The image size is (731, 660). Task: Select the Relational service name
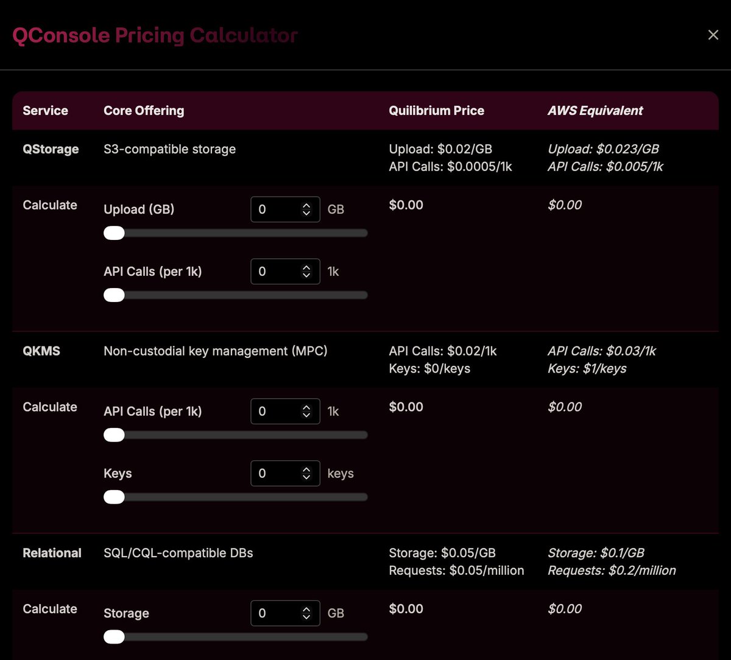coord(52,553)
